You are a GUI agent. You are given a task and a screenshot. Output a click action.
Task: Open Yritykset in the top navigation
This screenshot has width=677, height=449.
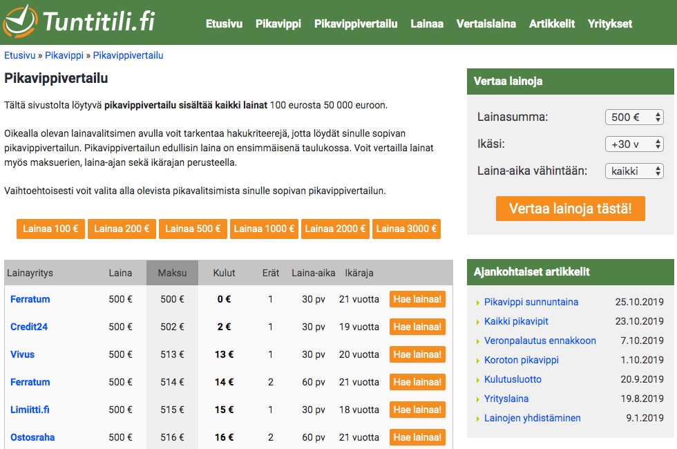[x=609, y=23]
